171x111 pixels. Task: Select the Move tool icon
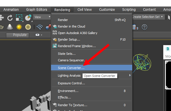(2, 18)
